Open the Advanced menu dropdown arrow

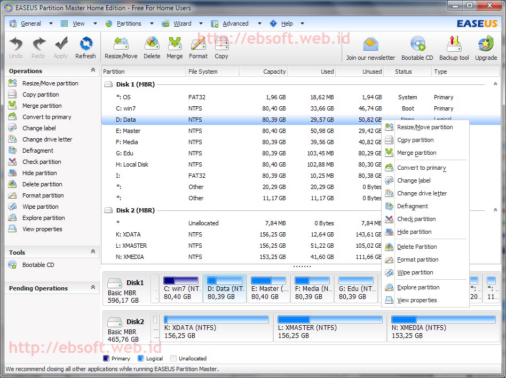(x=259, y=23)
